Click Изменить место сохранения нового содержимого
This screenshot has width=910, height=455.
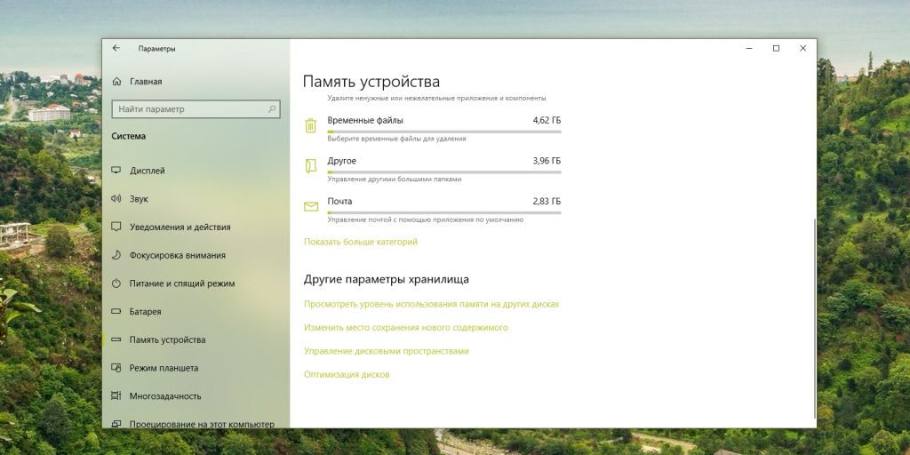[405, 328]
